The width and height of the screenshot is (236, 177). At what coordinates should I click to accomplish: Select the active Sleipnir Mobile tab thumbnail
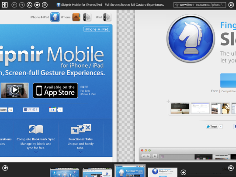tap(130, 171)
